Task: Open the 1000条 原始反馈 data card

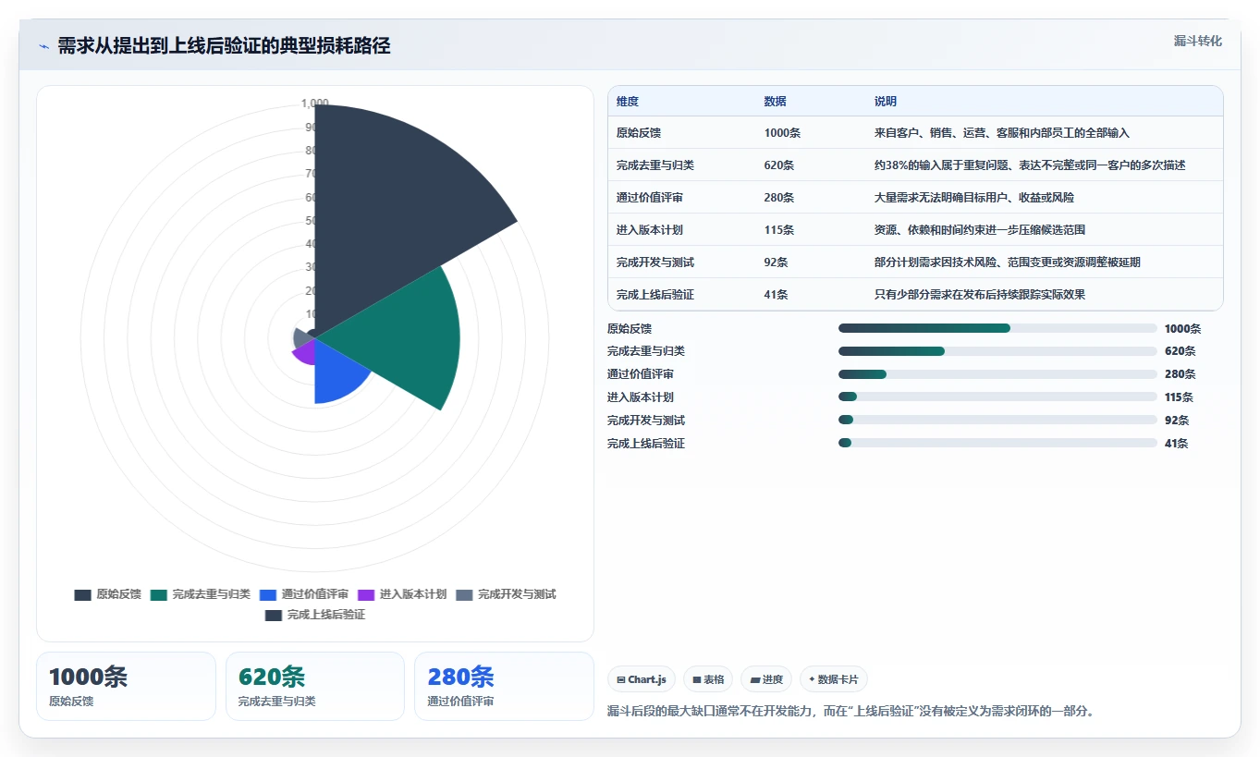Action: (x=126, y=686)
